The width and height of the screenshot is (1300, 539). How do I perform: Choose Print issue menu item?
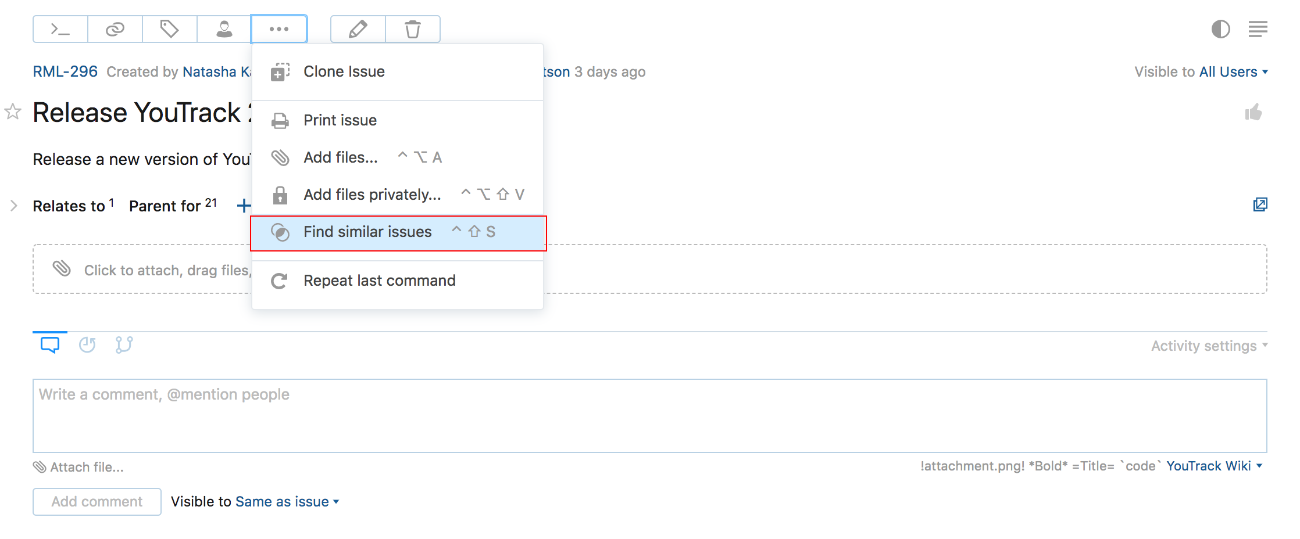pos(398,120)
